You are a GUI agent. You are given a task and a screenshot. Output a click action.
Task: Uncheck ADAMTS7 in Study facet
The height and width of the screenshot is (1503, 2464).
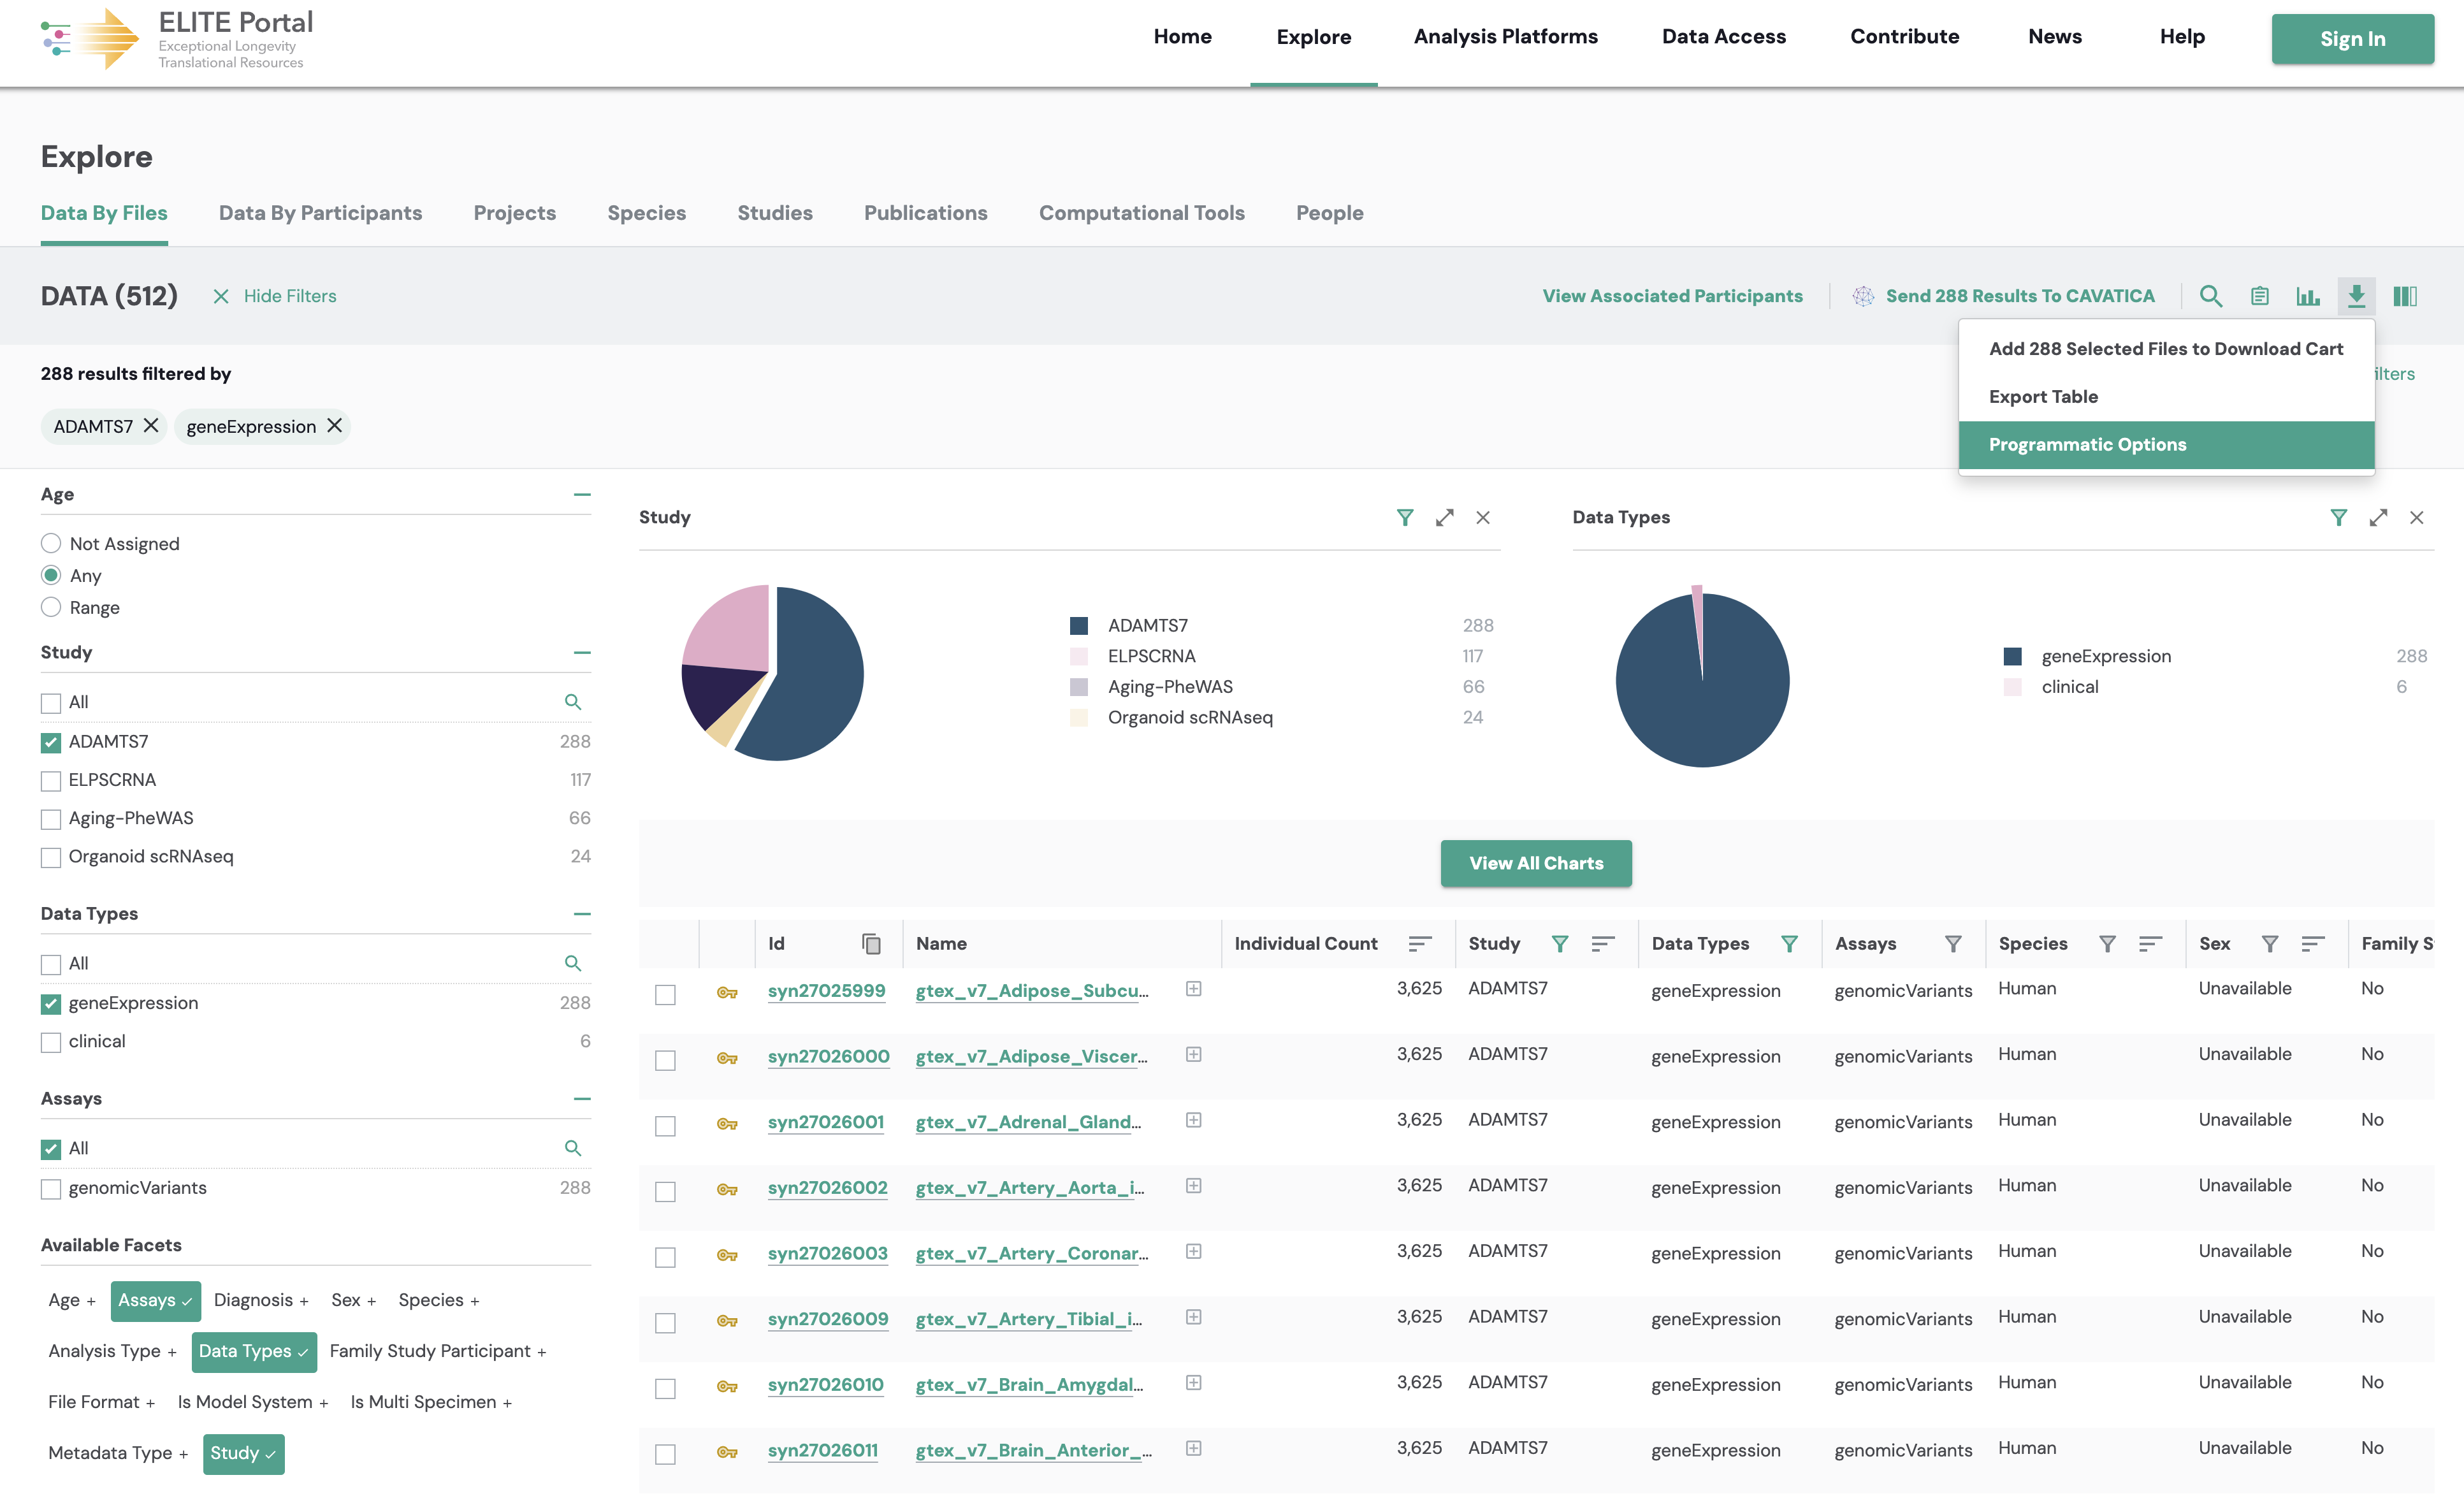tap(51, 742)
